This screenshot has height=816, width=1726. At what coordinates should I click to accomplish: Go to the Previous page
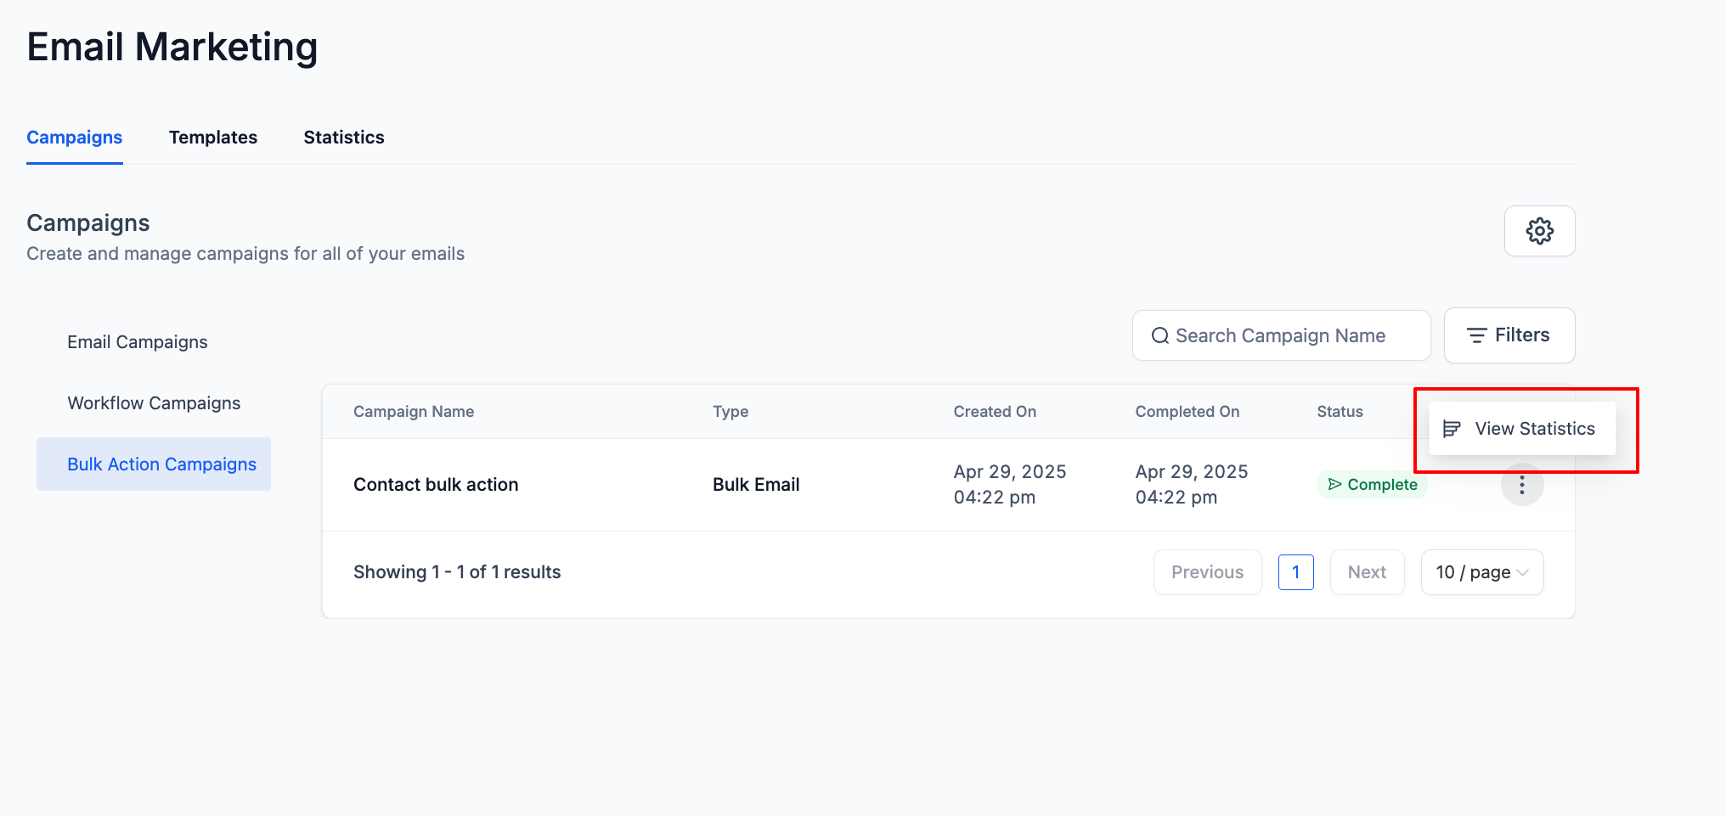click(1207, 572)
